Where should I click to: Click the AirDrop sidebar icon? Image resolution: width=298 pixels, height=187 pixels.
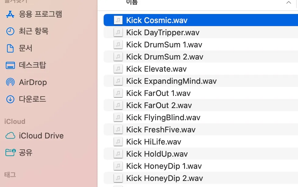[10, 82]
